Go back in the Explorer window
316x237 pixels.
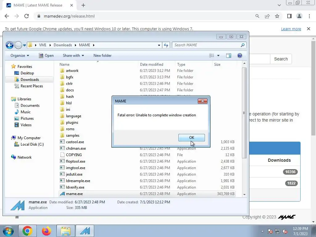pos(10,45)
